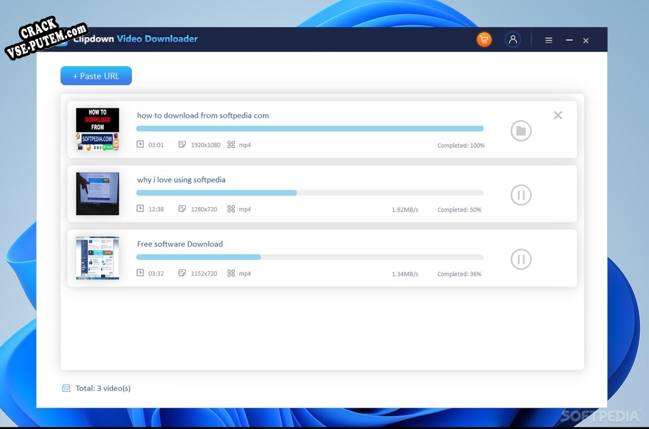Click progress bar of 'how to download from softpedia com'
The height and width of the screenshot is (429, 649).
[x=310, y=128]
